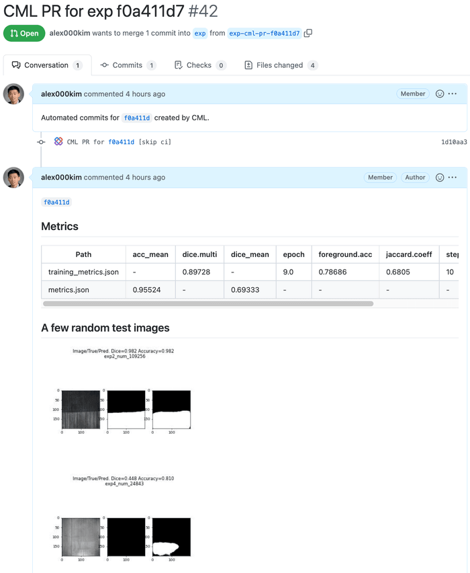Click the horizontal scrollbar under Metrics table
The image size is (470, 573).
click(x=208, y=304)
